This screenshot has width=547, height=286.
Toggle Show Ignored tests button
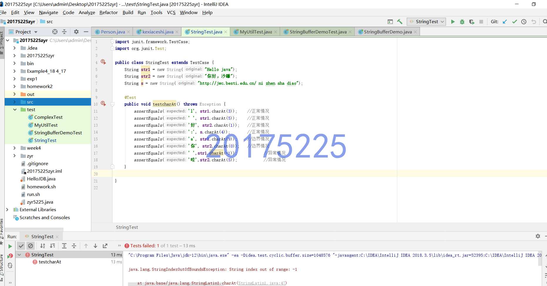click(x=31, y=246)
